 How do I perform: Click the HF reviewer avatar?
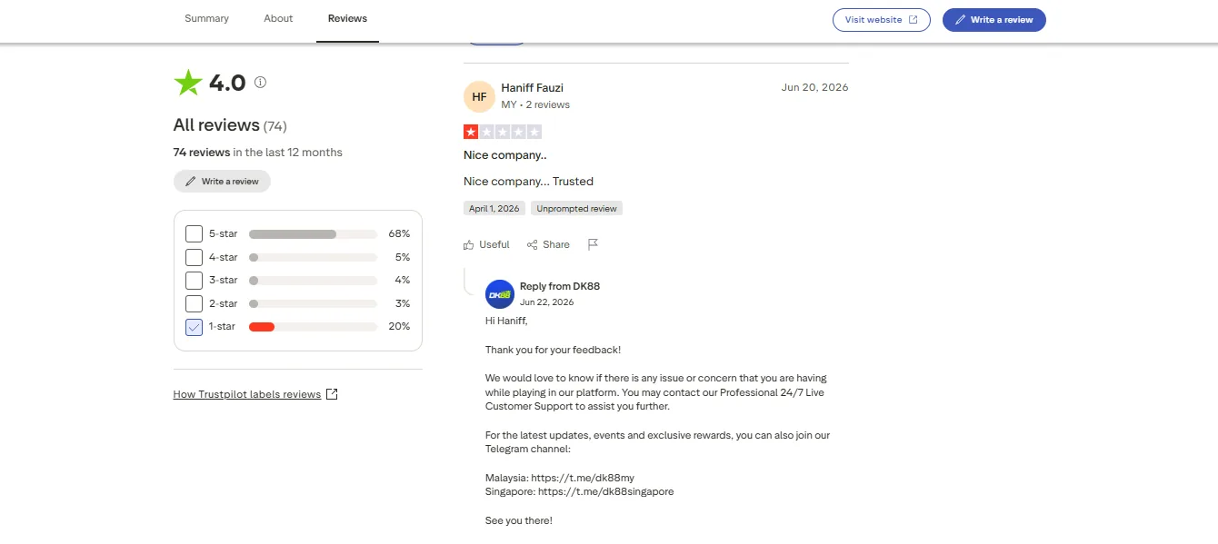tap(479, 96)
